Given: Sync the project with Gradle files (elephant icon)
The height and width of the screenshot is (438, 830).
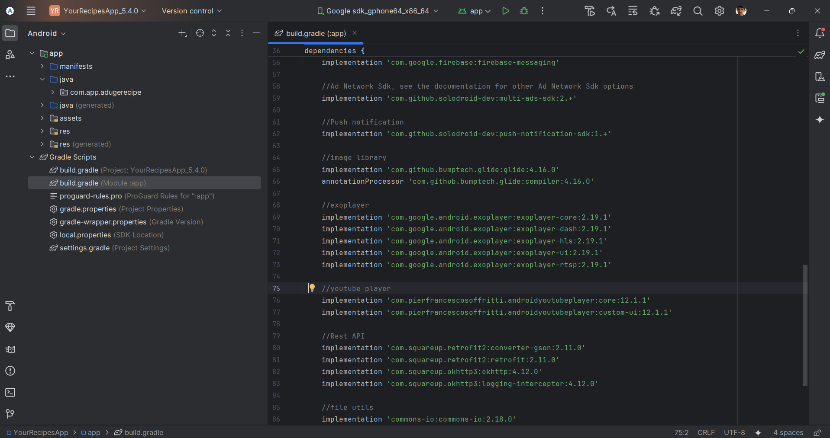Looking at the screenshot, I should (x=676, y=11).
